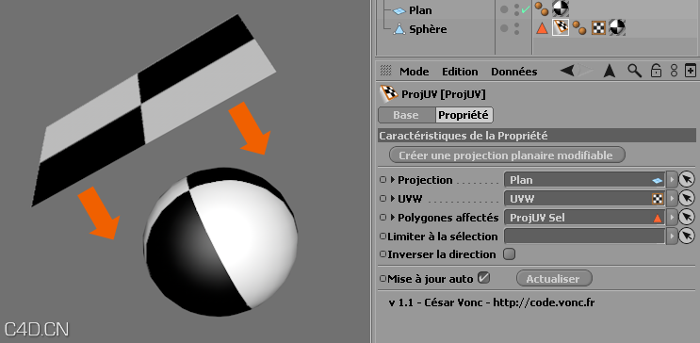The image size is (700, 343).
Task: Click the UVW link field
Action: point(585,198)
